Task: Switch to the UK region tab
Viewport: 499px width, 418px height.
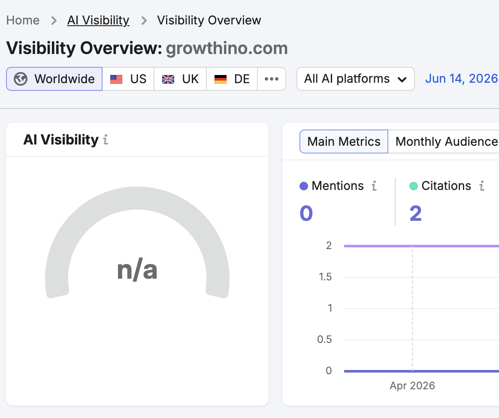Action: point(180,79)
